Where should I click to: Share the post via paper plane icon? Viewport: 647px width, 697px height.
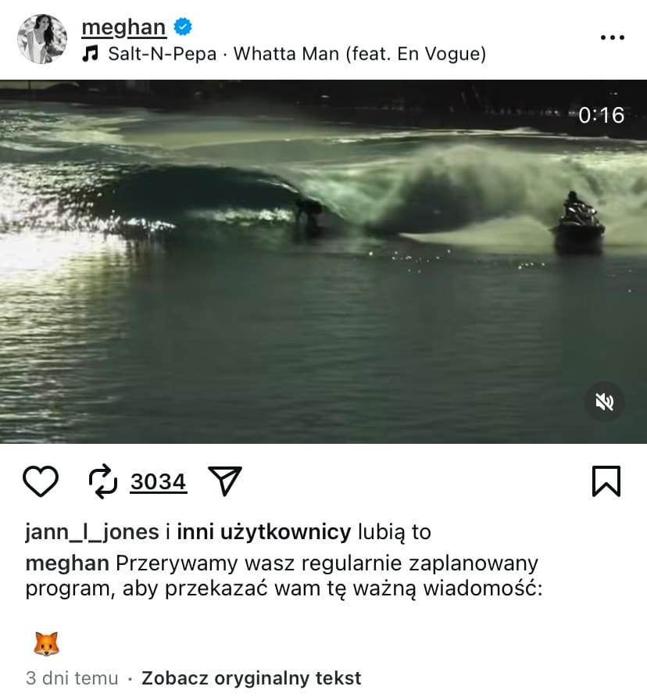point(225,481)
